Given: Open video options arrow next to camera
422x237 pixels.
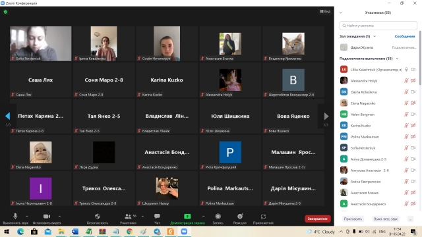Looking at the screenshot, I should pyautogui.click(x=59, y=217).
